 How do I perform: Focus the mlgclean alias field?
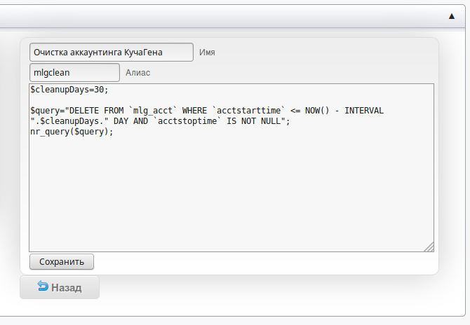[74, 72]
